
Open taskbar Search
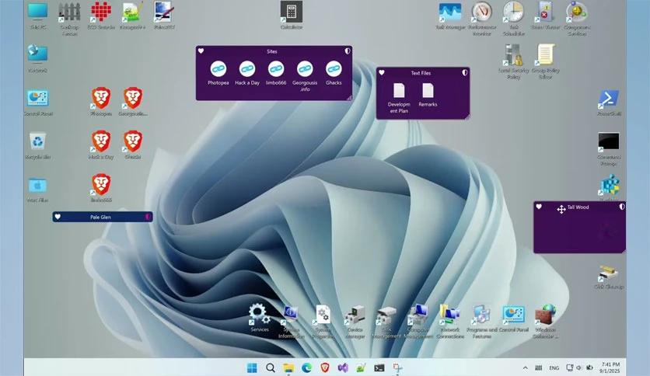tap(271, 367)
